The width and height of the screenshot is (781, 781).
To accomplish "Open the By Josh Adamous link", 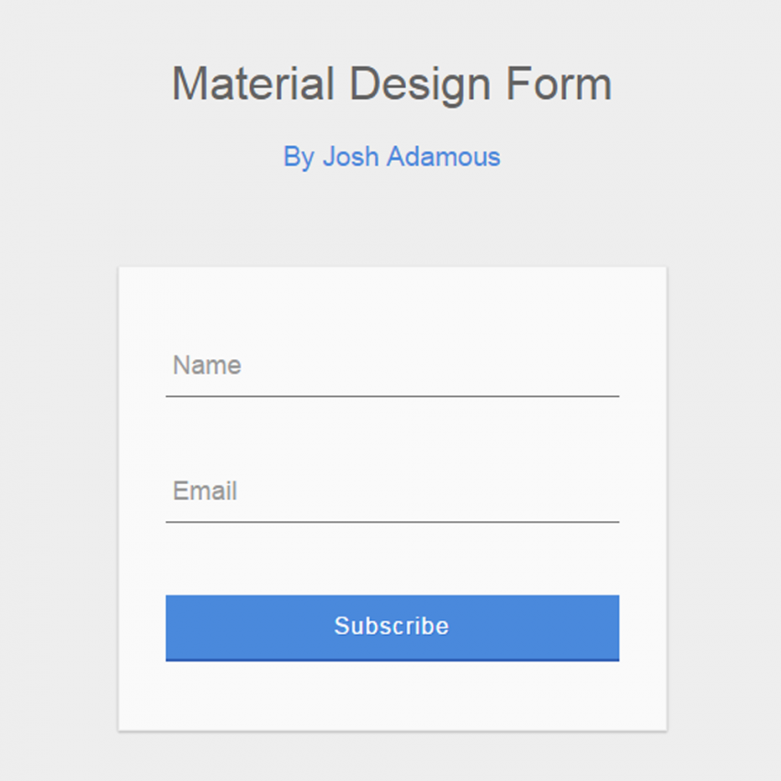I will tap(391, 157).
